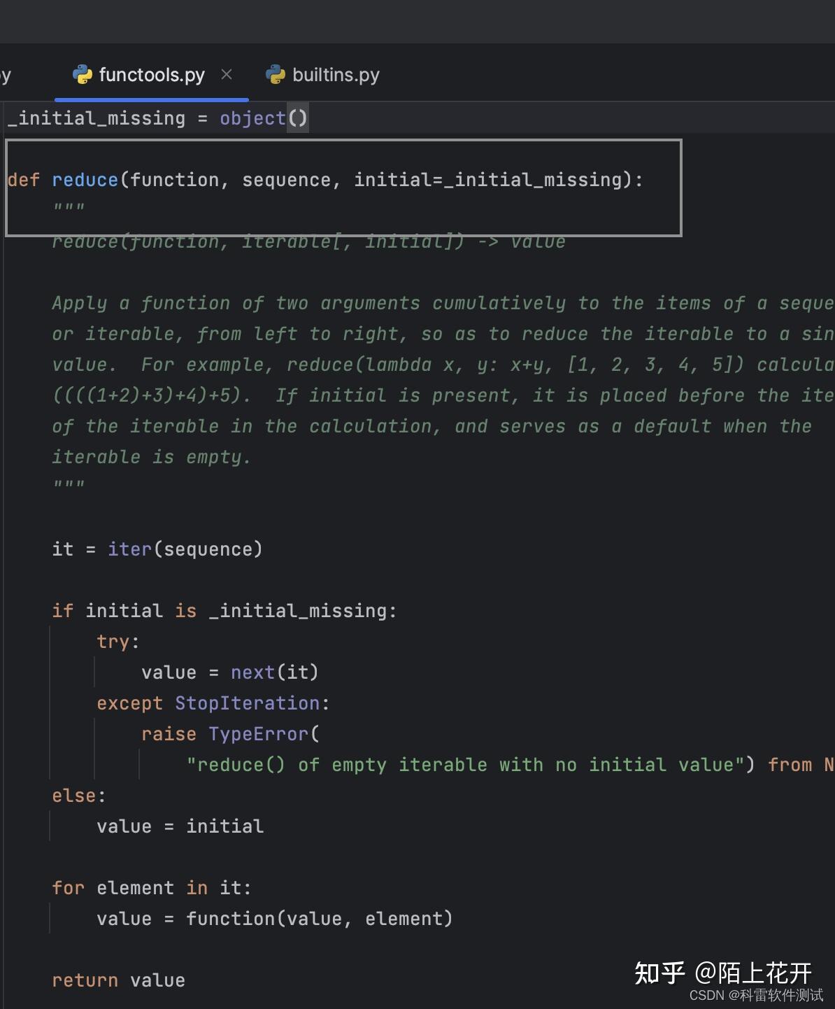Viewport: 835px width, 1009px height.
Task: Click docstring line 'iterable is empty.'
Action: click(151, 457)
